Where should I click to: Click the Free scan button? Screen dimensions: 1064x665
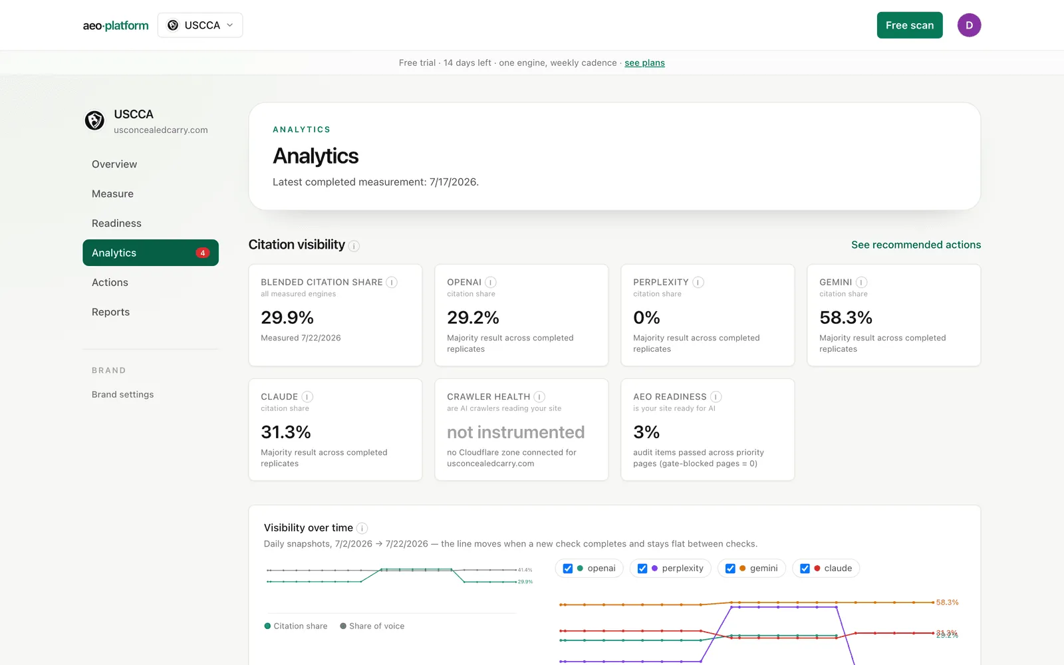tap(910, 25)
